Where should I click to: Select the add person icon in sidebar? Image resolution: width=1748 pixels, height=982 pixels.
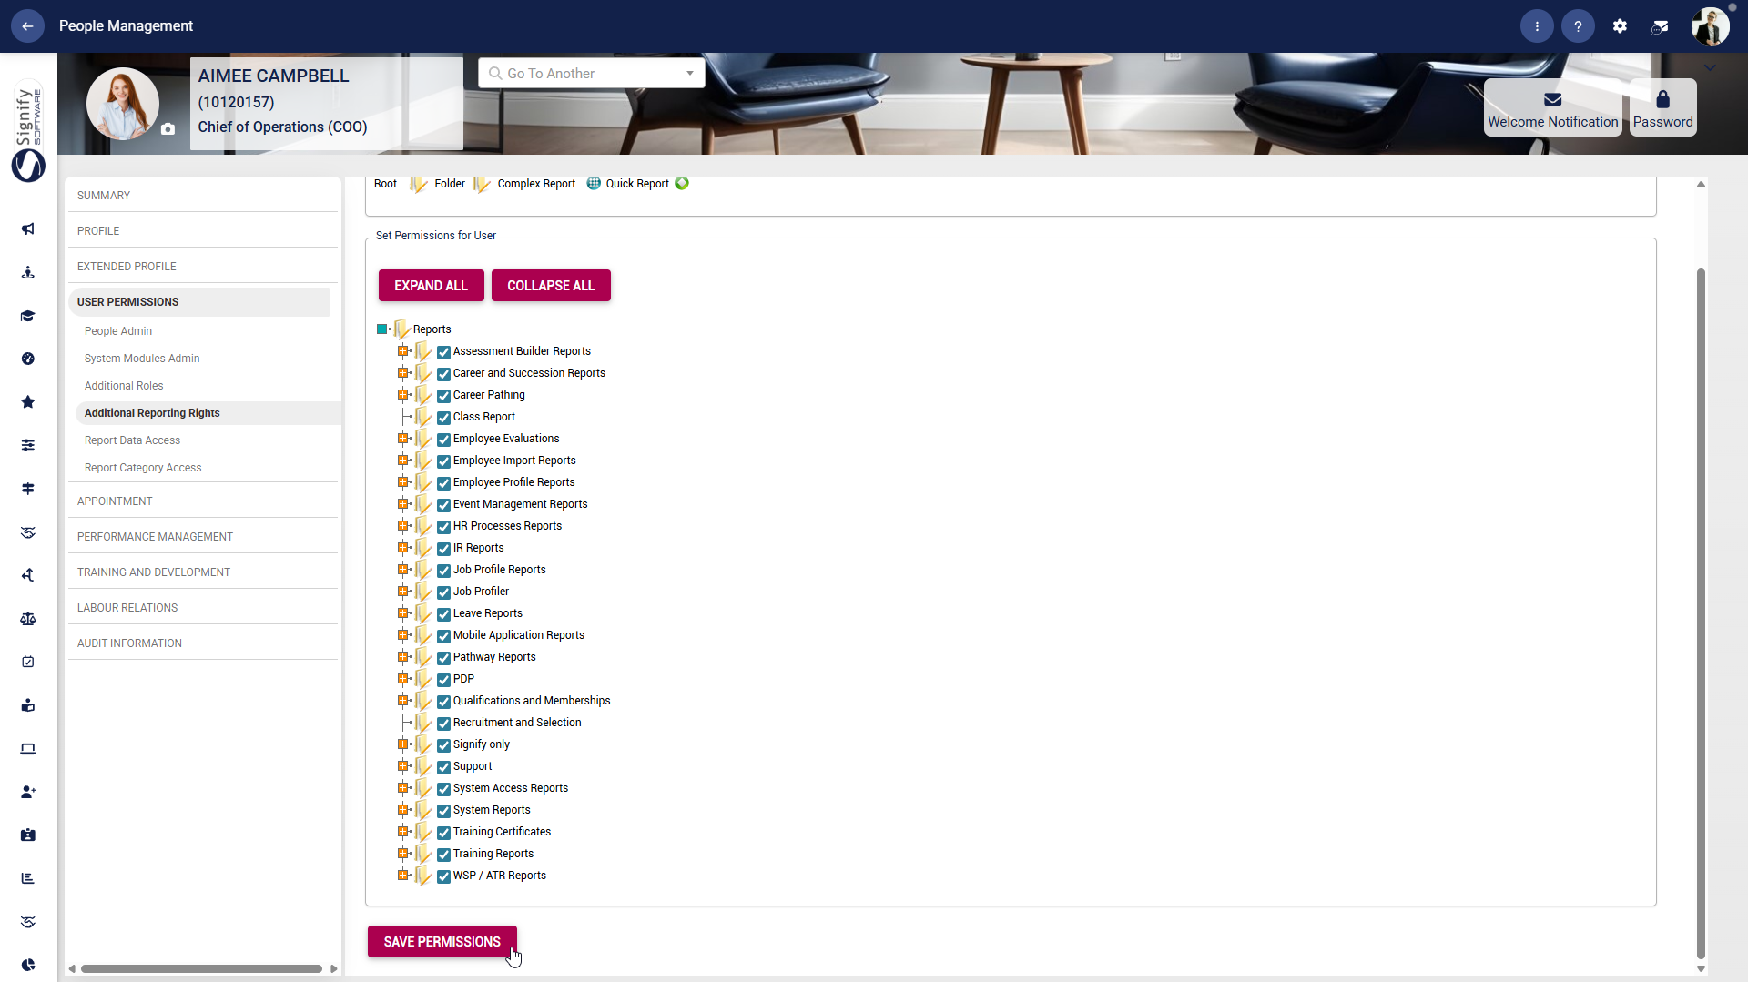pos(28,792)
